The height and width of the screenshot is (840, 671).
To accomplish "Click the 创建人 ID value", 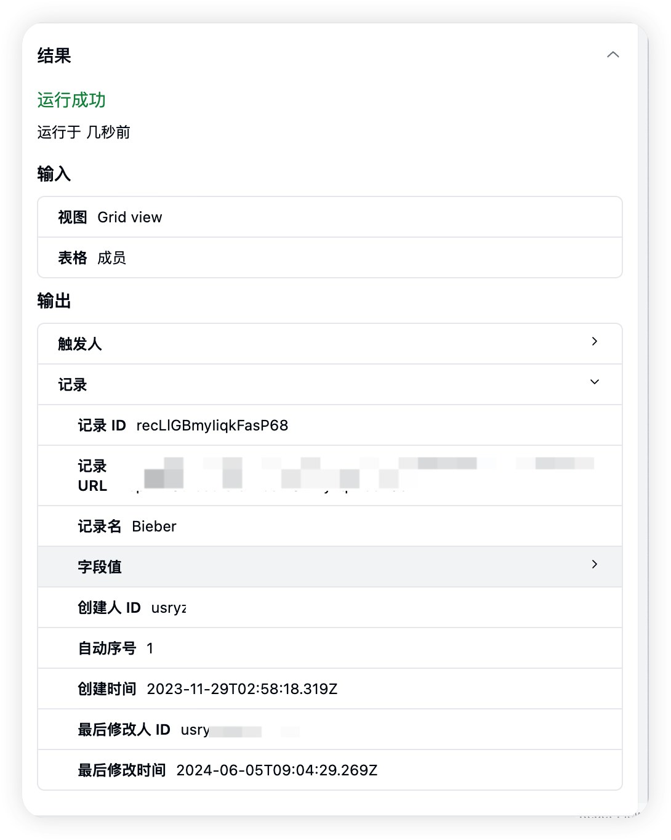I will 168,608.
